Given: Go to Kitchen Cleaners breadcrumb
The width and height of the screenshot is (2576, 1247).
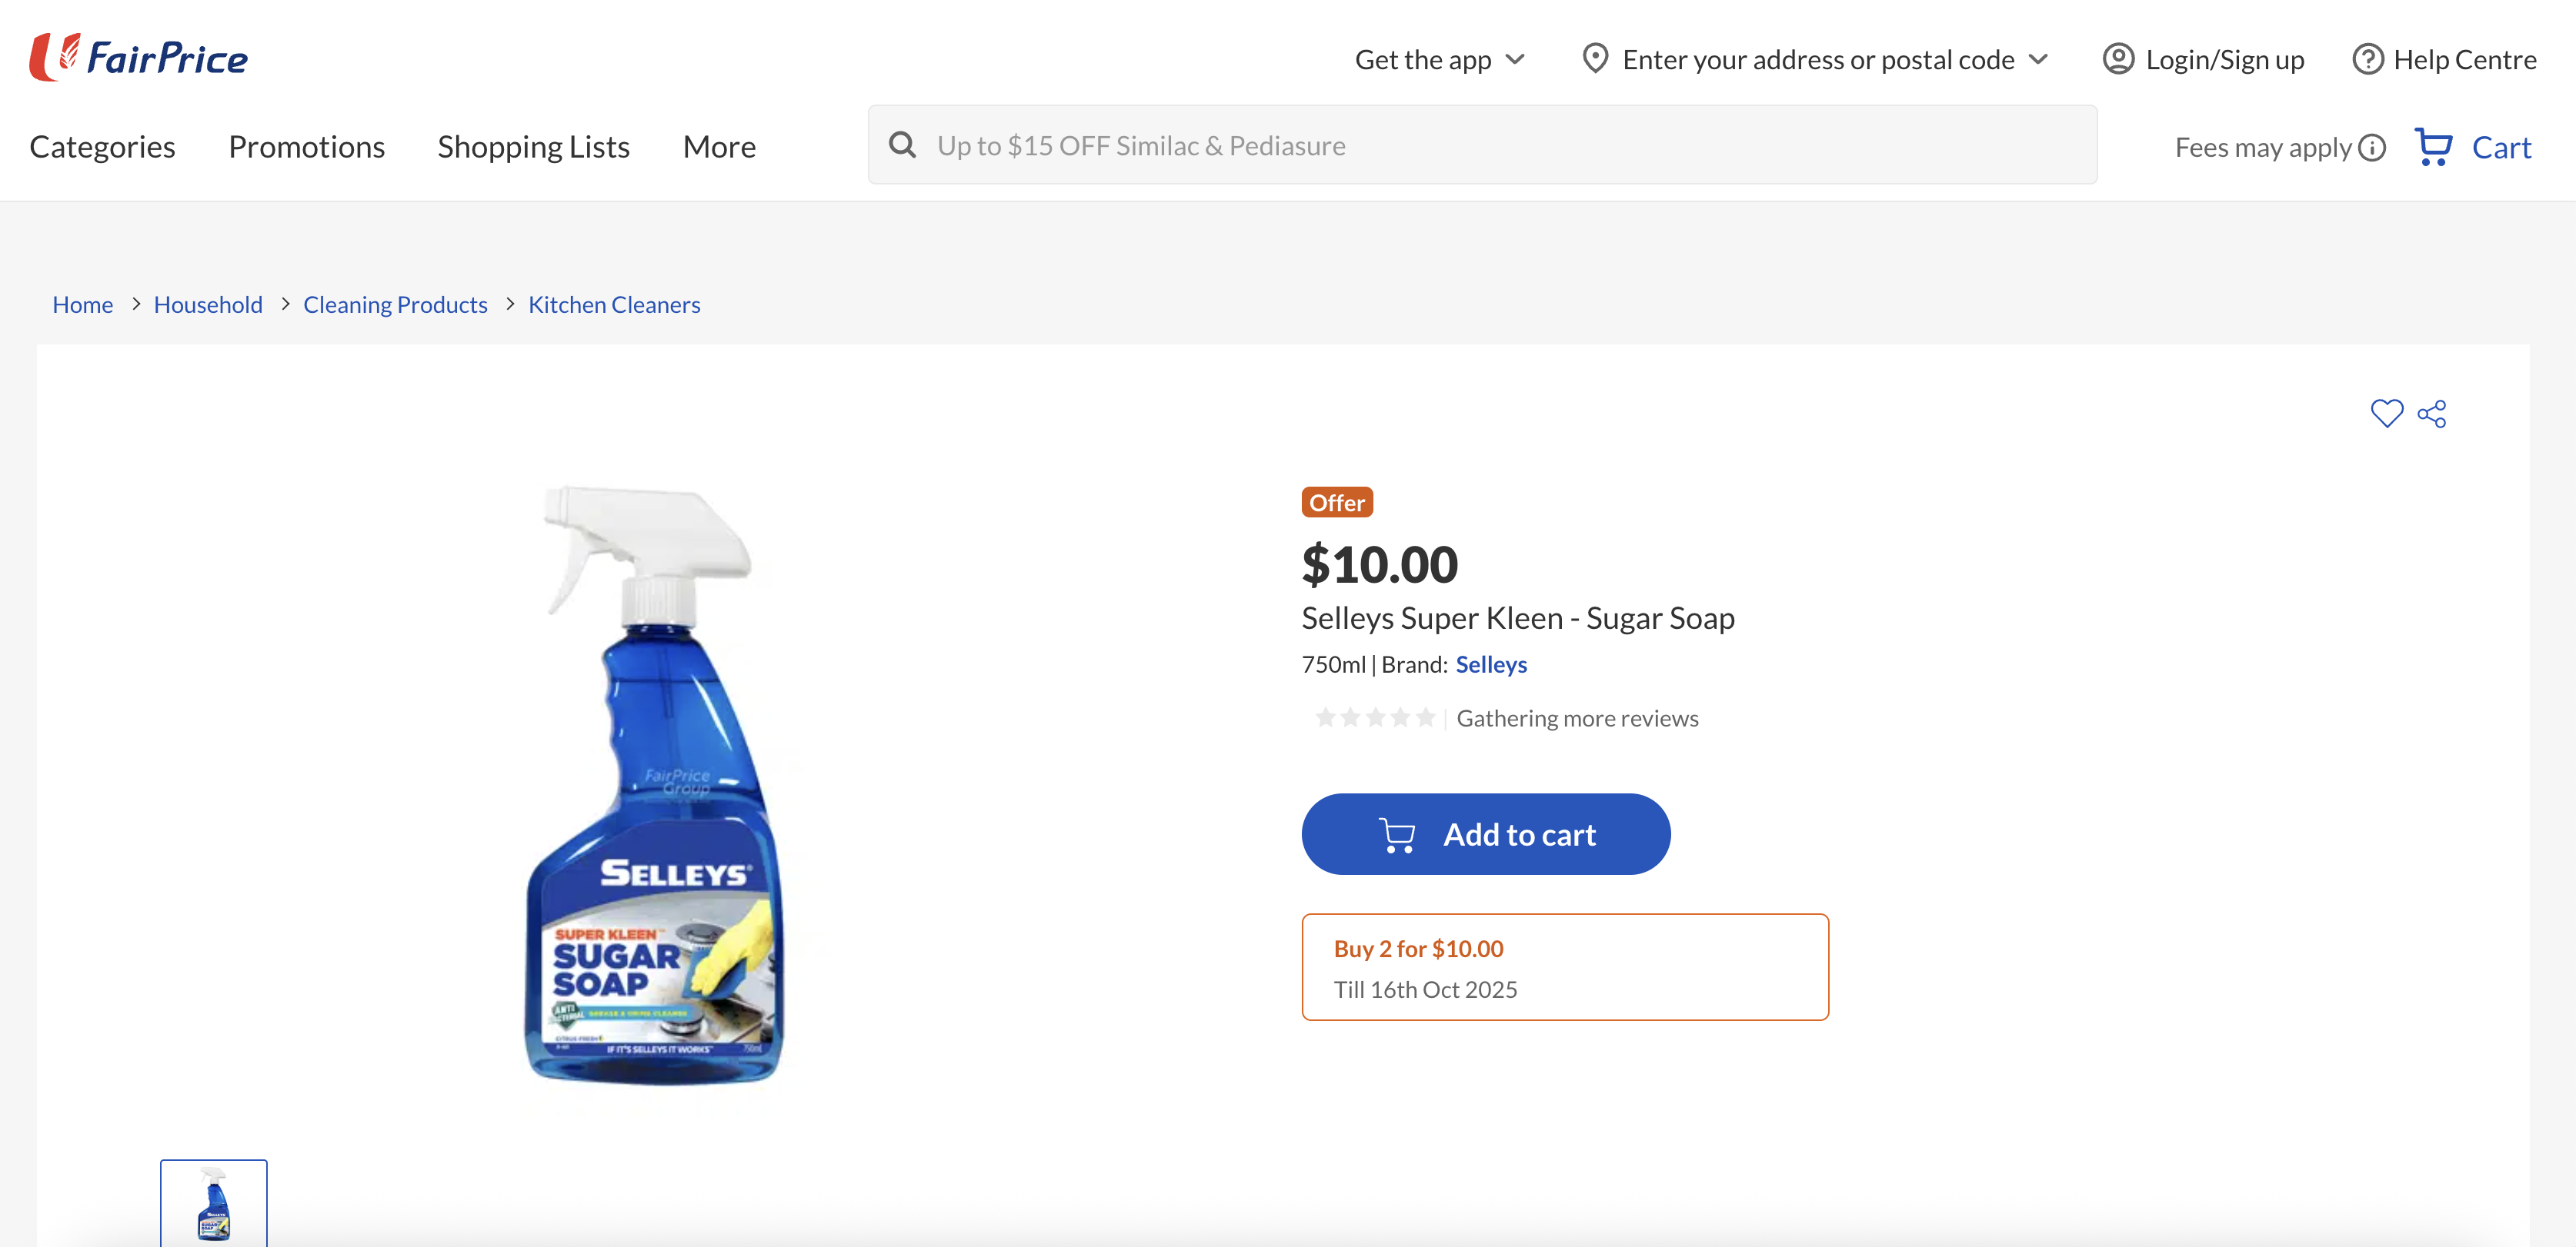Looking at the screenshot, I should [x=614, y=304].
